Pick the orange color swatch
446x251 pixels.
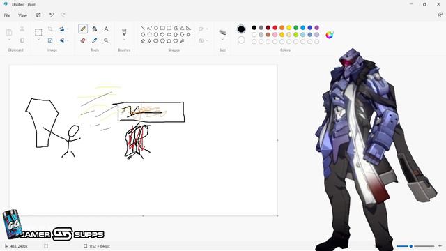(x=282, y=28)
